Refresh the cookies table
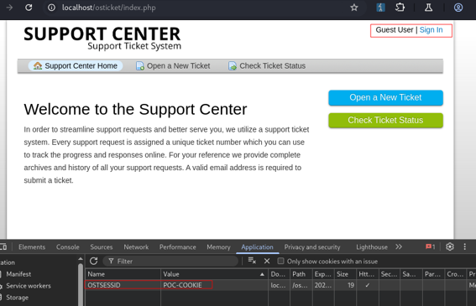 click(x=93, y=261)
